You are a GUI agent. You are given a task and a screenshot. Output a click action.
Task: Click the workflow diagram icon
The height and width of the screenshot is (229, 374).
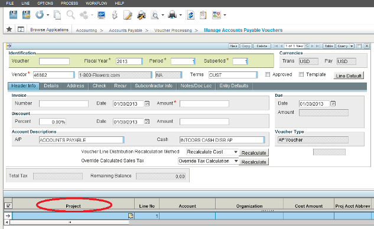coord(217,15)
